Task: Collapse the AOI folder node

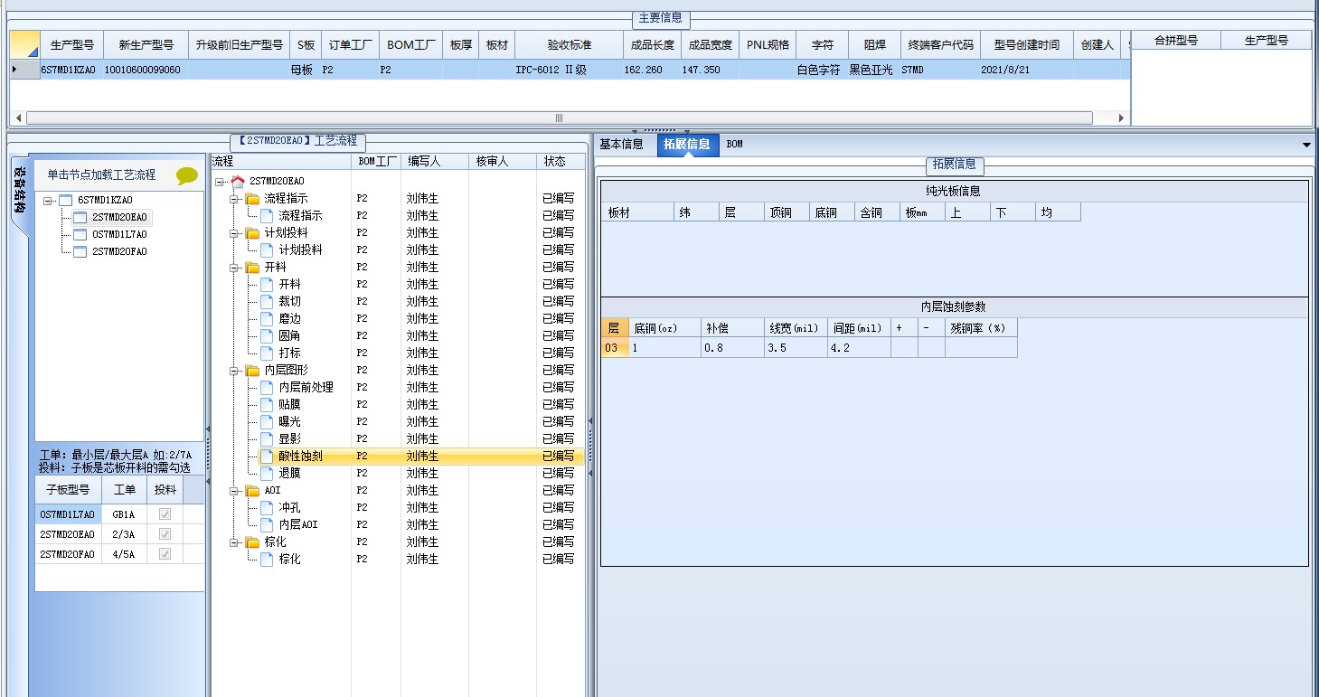Action: (x=235, y=491)
